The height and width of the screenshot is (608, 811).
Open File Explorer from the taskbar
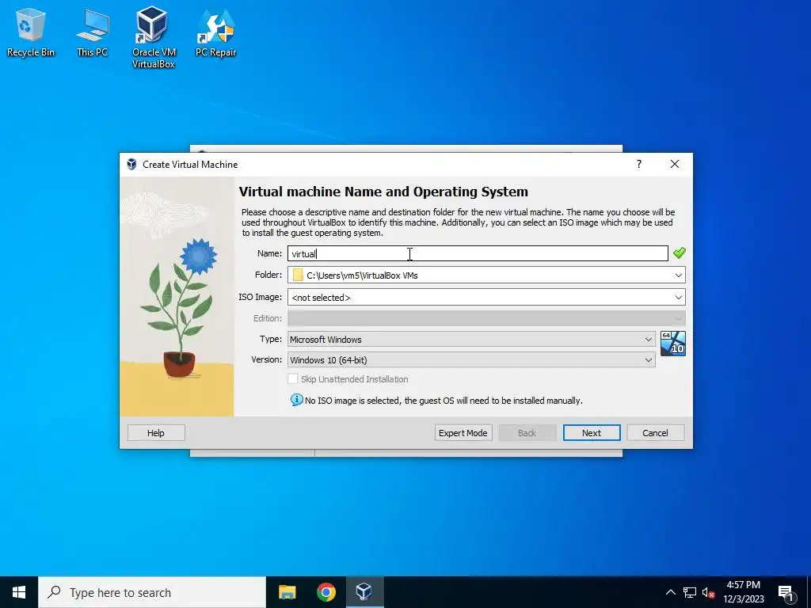(x=287, y=592)
